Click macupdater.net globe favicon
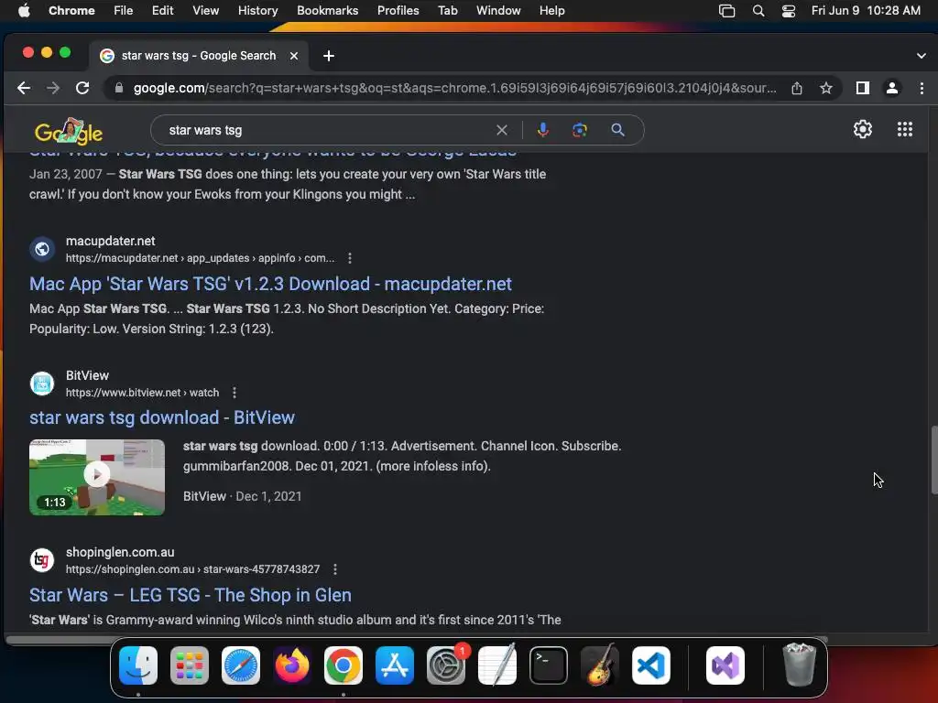Screen dimensions: 938x703 [42, 249]
